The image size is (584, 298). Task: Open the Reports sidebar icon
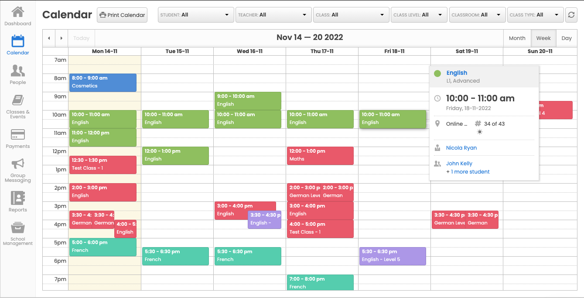click(x=18, y=198)
